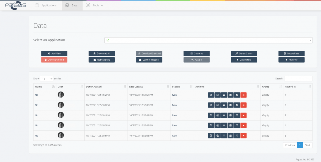
Task: Open the Show entries count dropdown
Action: [46, 78]
